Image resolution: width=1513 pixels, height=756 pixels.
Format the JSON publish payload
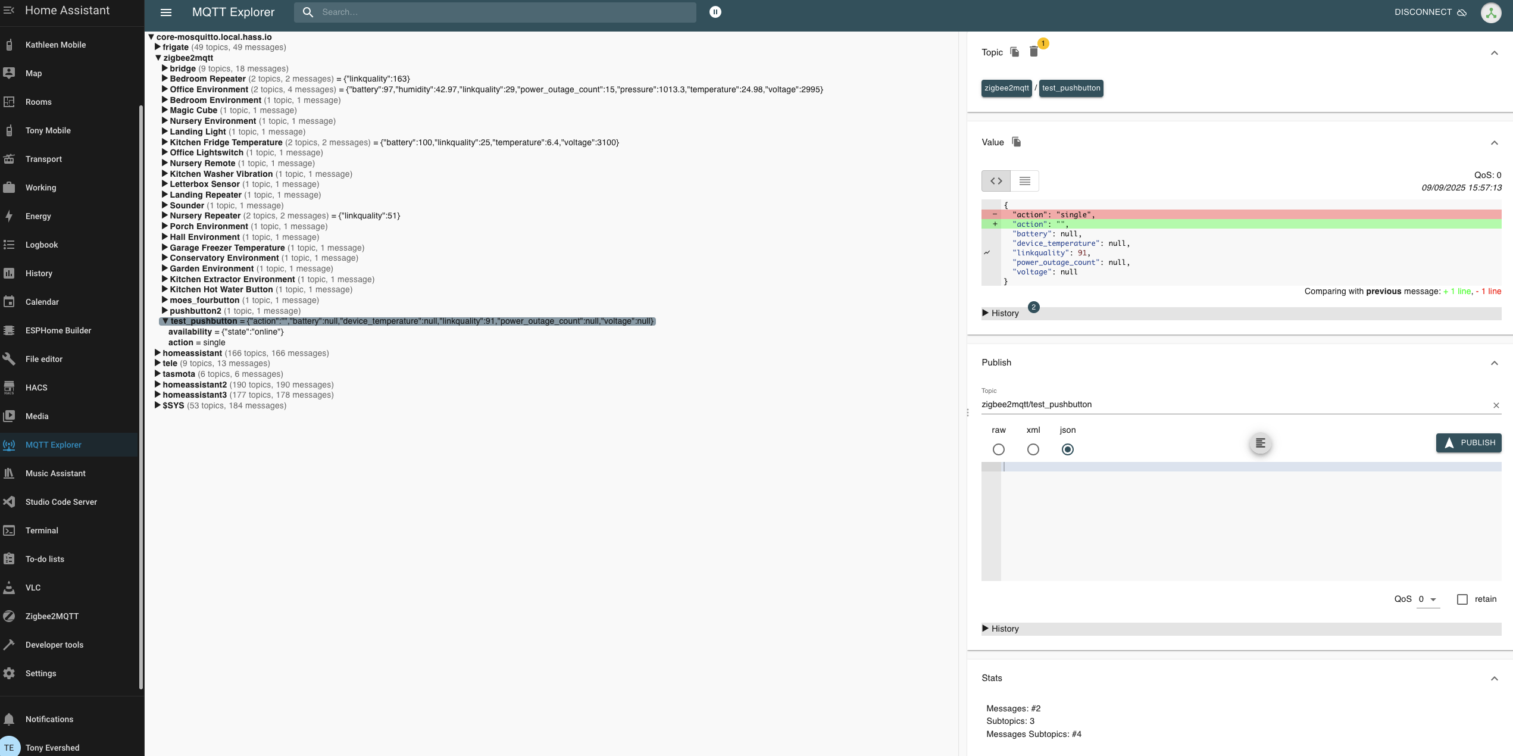(x=1260, y=443)
